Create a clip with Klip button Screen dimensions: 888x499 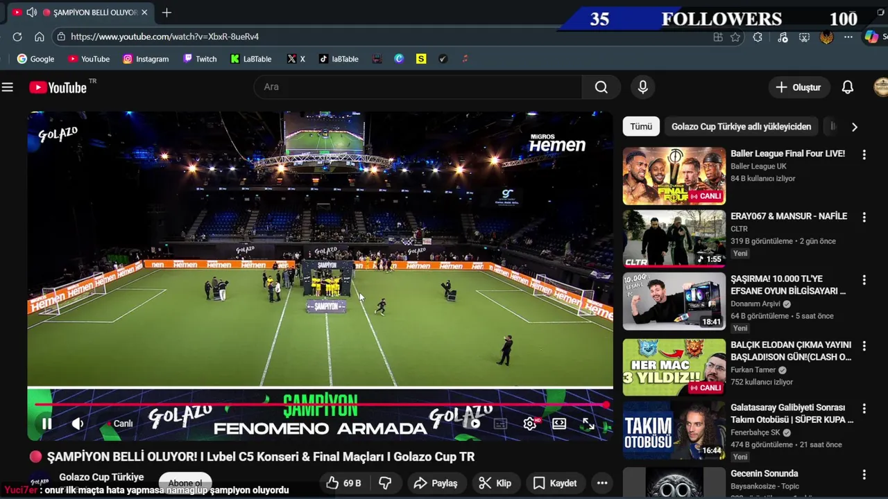pos(496,483)
